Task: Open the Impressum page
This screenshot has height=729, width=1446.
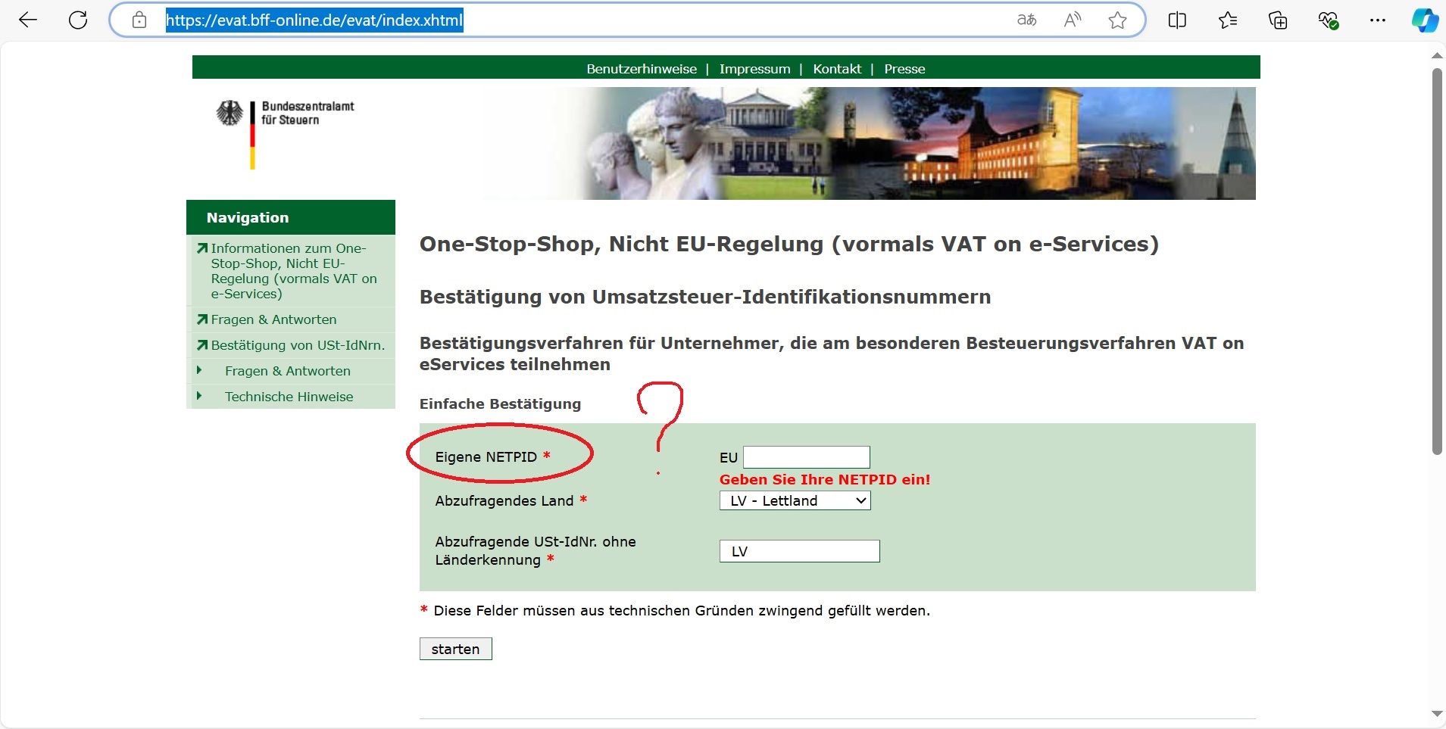Action: pyautogui.click(x=755, y=69)
